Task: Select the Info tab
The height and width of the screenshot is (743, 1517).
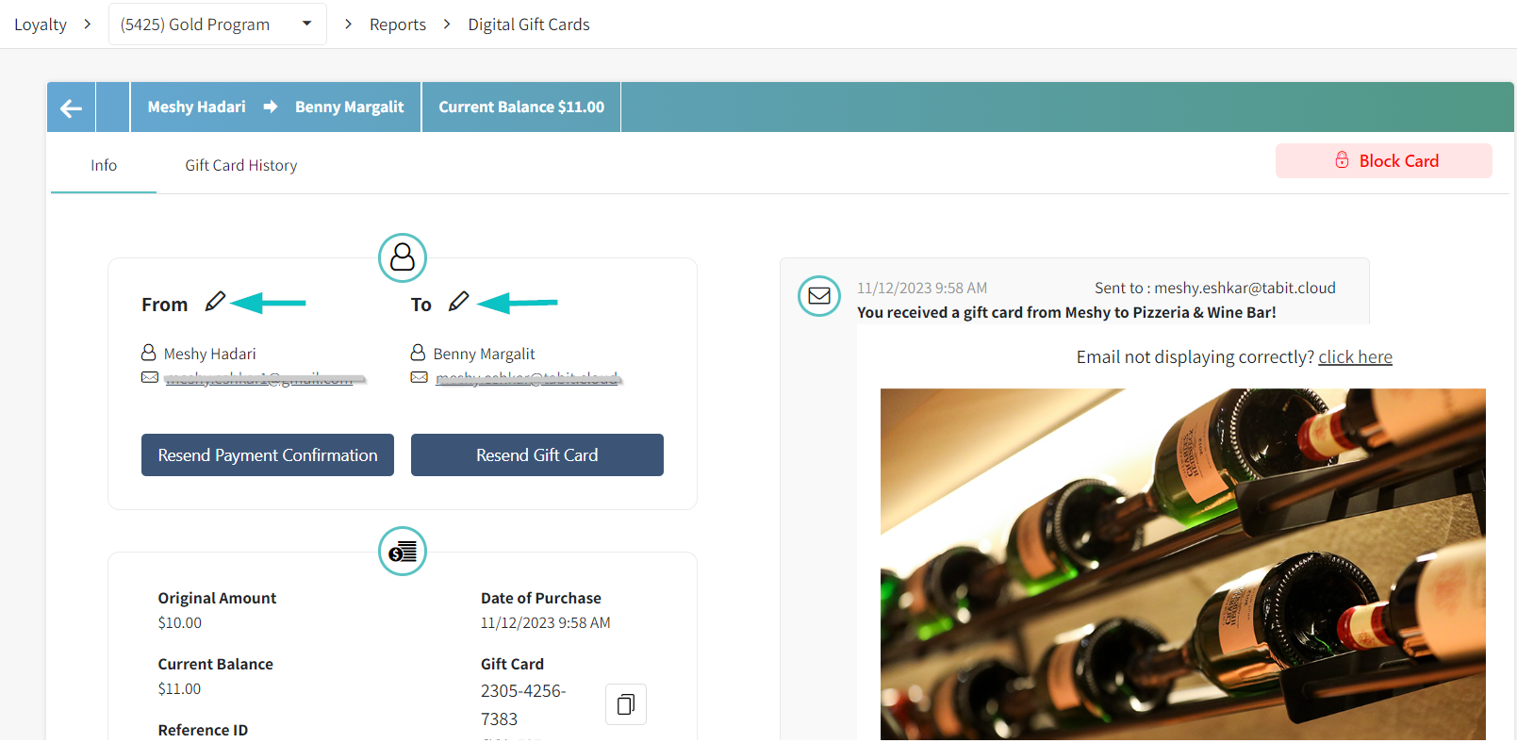Action: tap(104, 165)
